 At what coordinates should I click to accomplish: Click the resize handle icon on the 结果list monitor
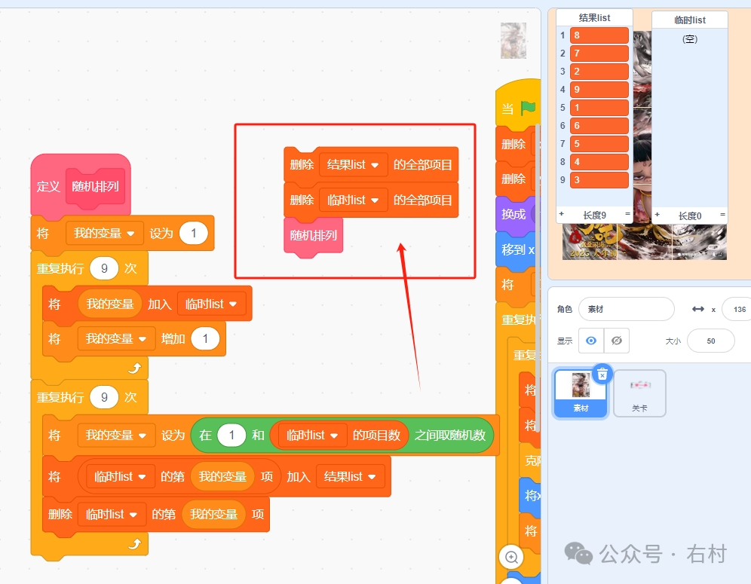tap(626, 215)
